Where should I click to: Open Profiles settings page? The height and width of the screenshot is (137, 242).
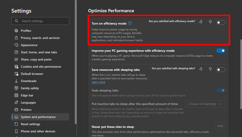[40, 30]
